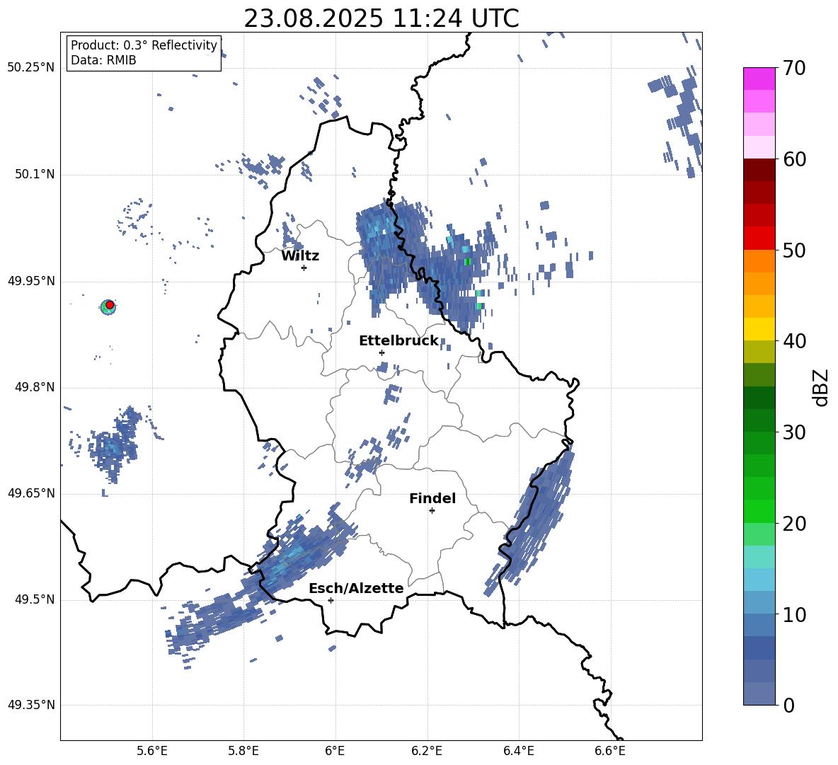
Task: Click the 49.5°N latitude label
Action: click(34, 599)
